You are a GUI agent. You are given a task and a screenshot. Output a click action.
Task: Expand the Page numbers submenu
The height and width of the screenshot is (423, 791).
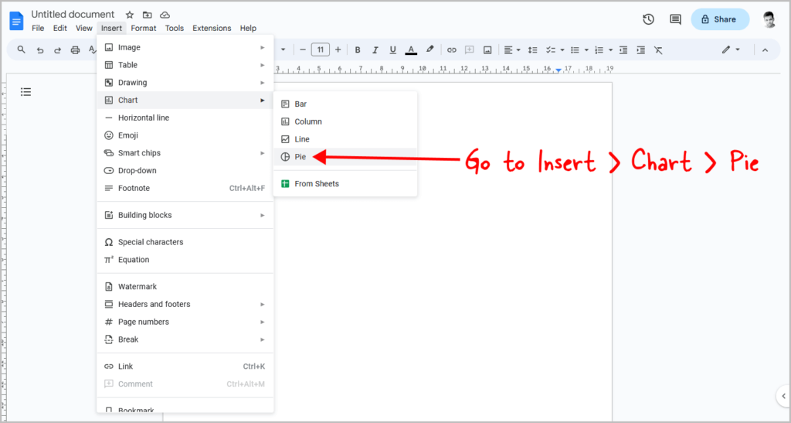[185, 322]
